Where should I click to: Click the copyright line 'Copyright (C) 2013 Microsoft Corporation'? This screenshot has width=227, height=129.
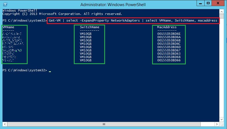41,14
